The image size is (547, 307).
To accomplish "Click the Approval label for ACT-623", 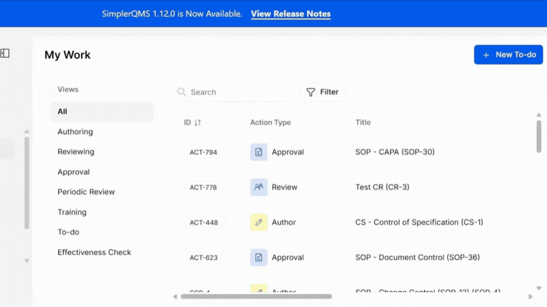I will pyautogui.click(x=288, y=257).
